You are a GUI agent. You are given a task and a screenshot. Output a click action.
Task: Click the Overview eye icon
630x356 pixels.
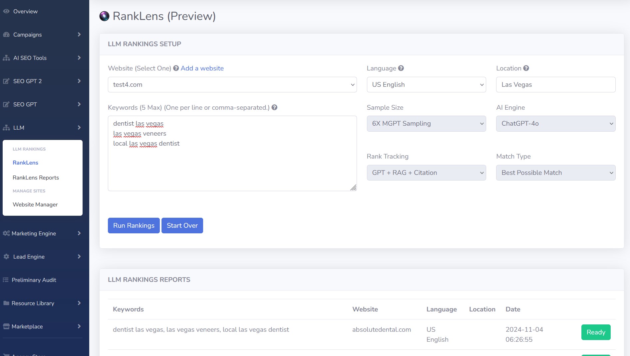(6, 11)
